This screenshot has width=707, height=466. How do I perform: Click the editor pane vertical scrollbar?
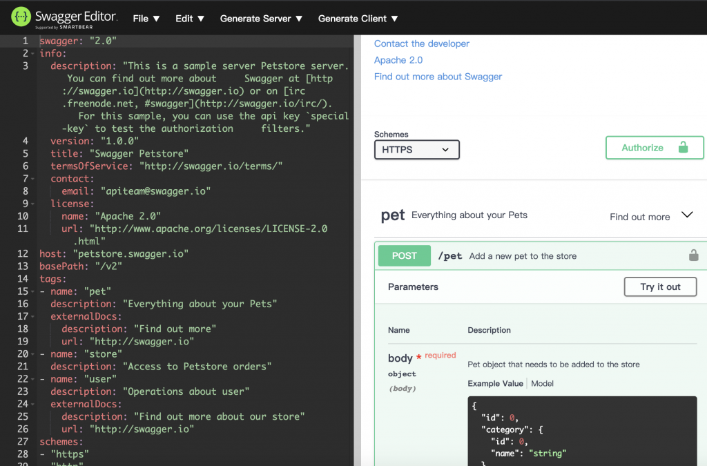(358, 250)
